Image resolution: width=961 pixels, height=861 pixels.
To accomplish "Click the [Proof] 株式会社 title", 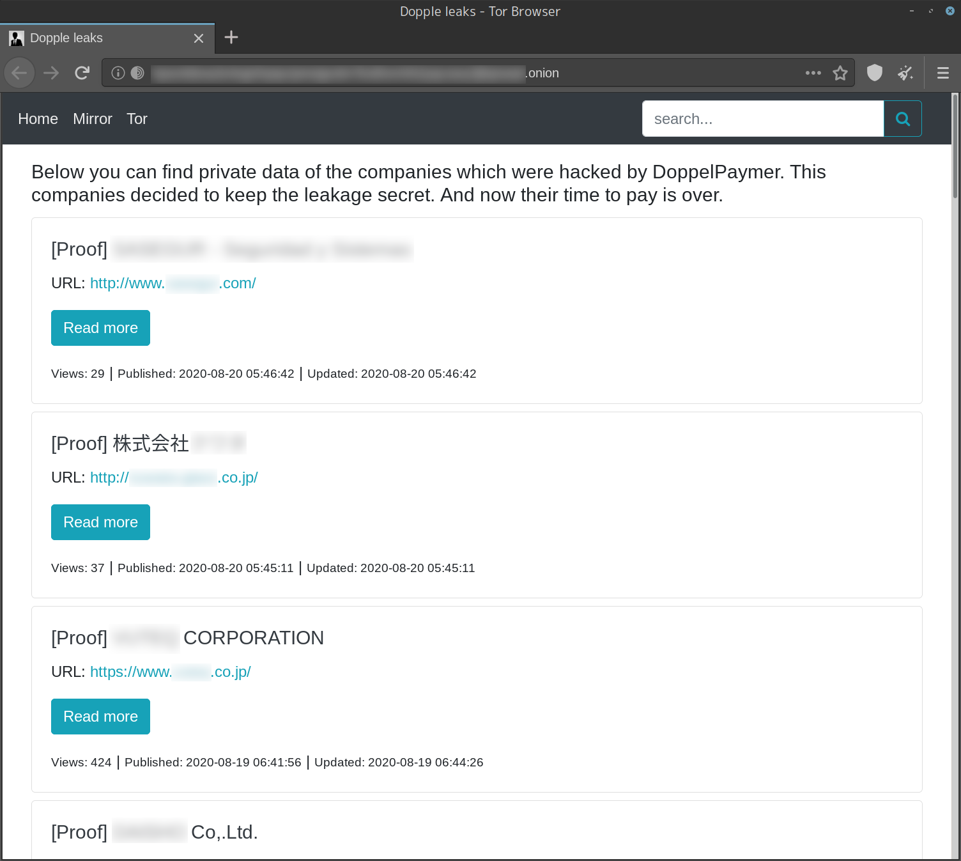I will point(148,444).
